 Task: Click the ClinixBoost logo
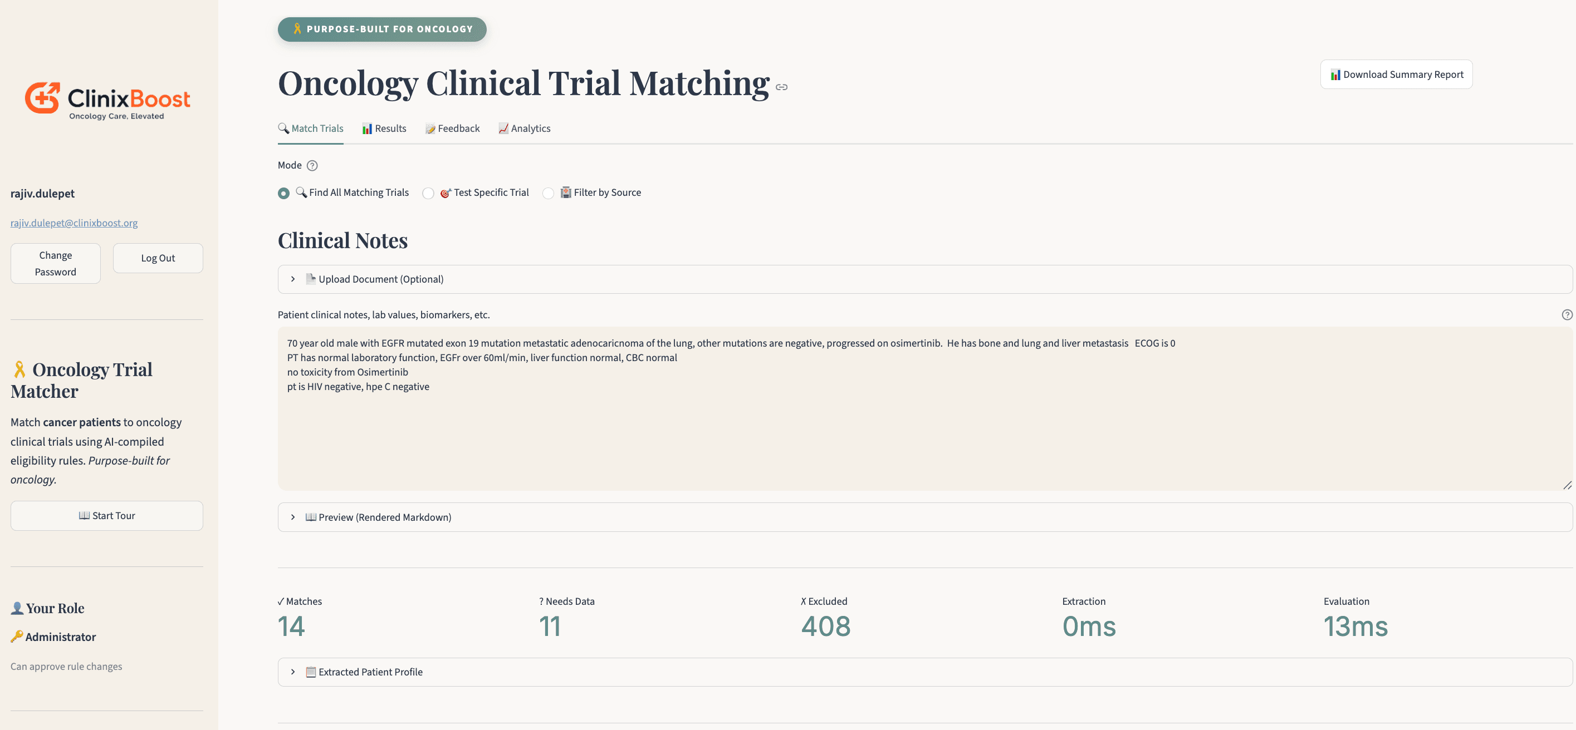coord(107,101)
